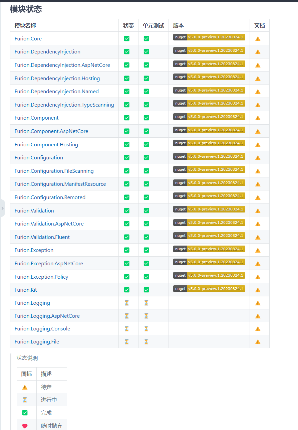This screenshot has width=298, height=430.
Task: Click the green check icon in the legend
Action: [x=25, y=413]
